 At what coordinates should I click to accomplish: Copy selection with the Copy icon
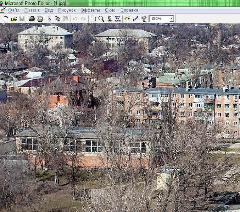[57, 19]
